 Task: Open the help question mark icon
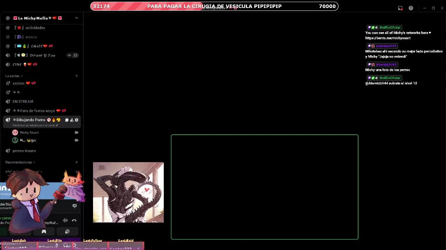411,8
